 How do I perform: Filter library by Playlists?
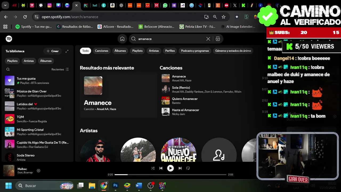12,61
